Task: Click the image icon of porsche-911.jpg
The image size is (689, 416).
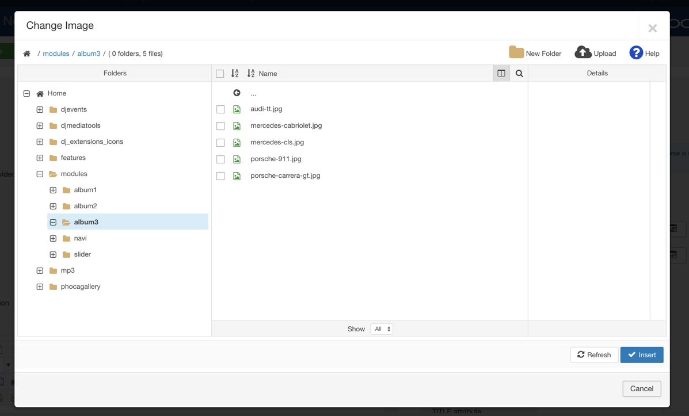Action: point(237,159)
